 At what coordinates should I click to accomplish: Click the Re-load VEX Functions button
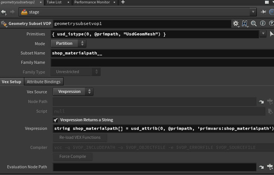point(80,137)
